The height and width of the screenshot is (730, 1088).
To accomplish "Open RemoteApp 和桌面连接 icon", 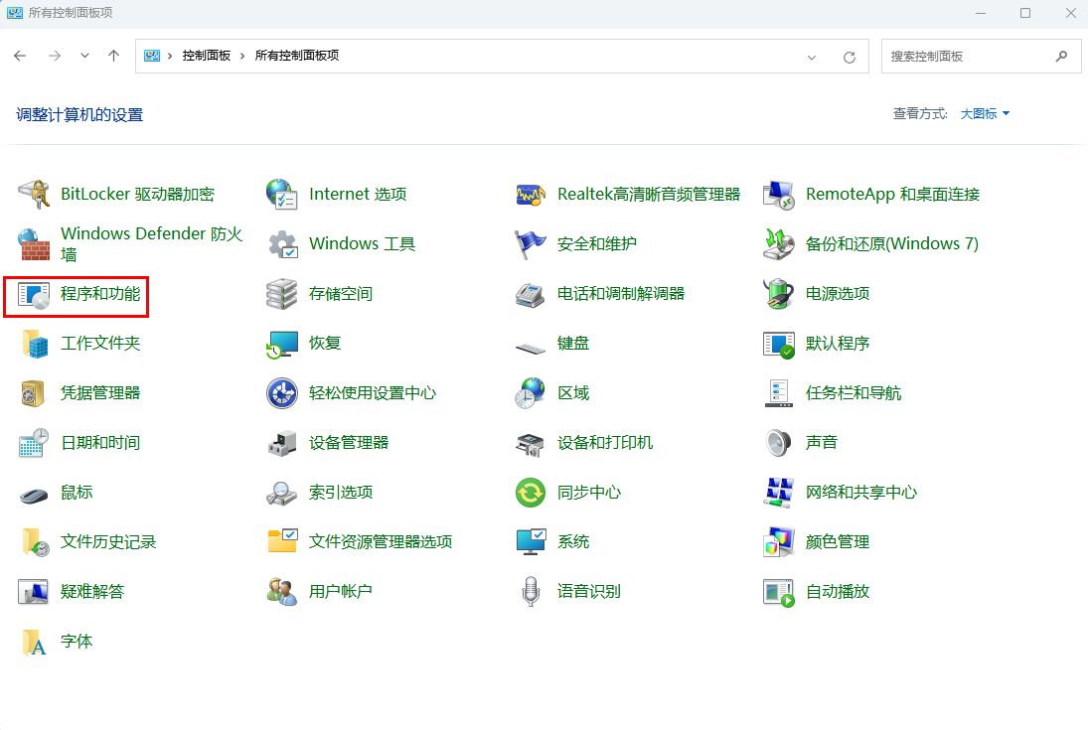I will tap(779, 195).
